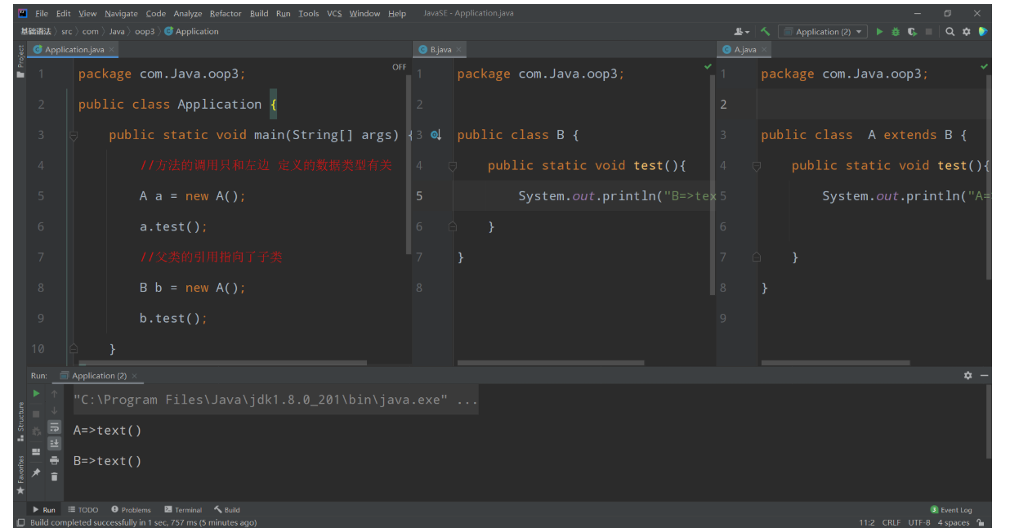Click OFF indicator in Application.java editor

click(x=399, y=67)
